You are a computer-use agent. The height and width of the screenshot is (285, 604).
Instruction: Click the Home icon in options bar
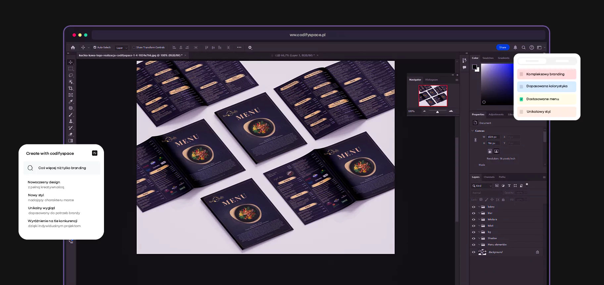[x=73, y=47]
